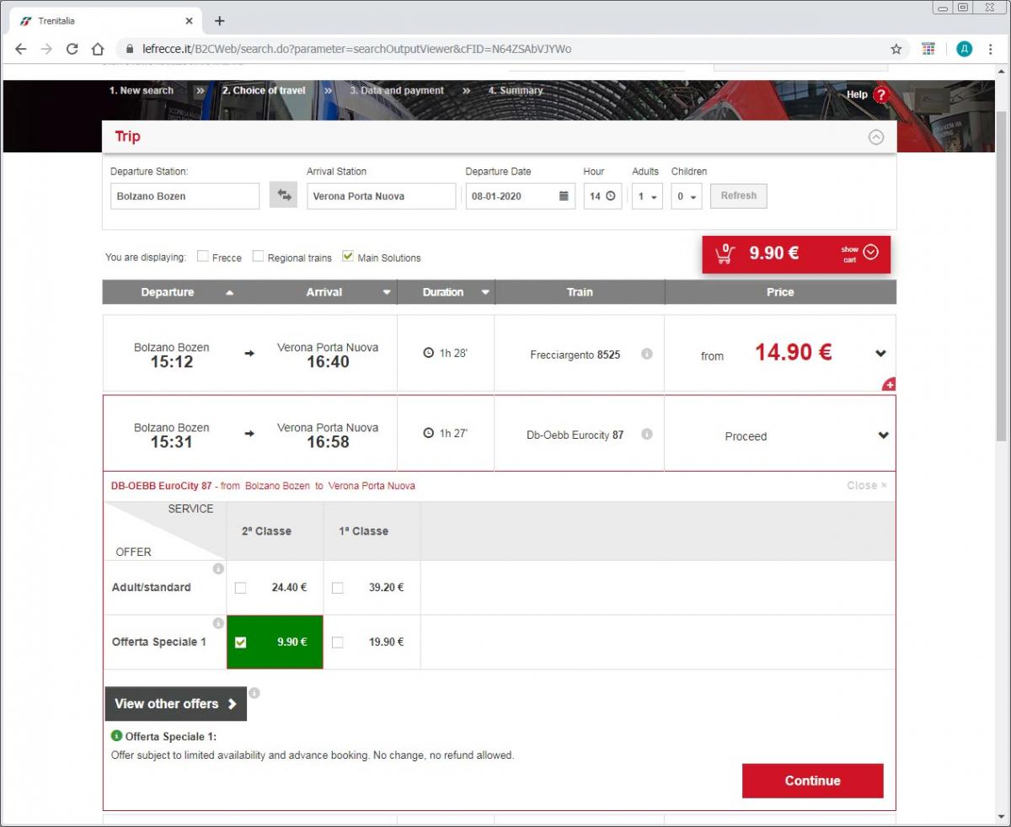
Task: Reload the page
Action: coord(72,49)
